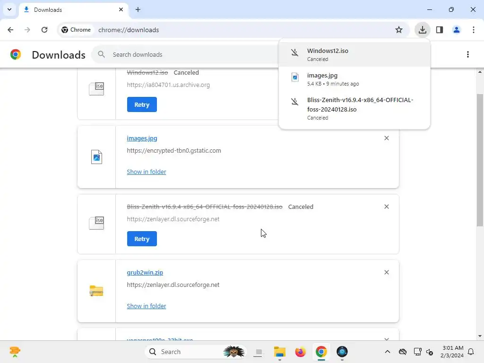Click the grub2win.zip folder icon

(x=96, y=291)
